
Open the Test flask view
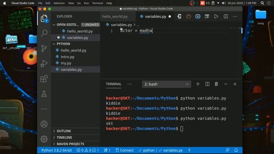click(44, 94)
